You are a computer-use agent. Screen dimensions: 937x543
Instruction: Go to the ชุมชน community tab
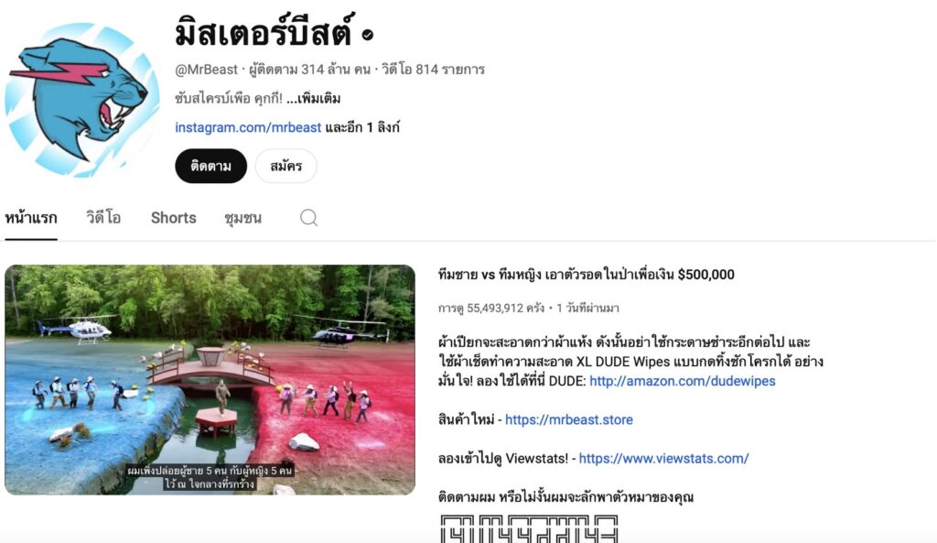(242, 218)
